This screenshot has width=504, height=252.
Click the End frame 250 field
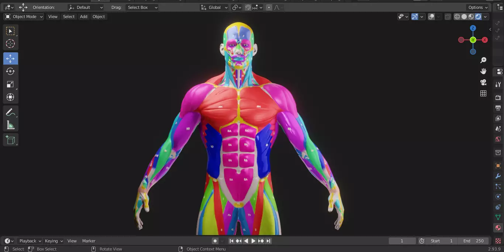474,241
